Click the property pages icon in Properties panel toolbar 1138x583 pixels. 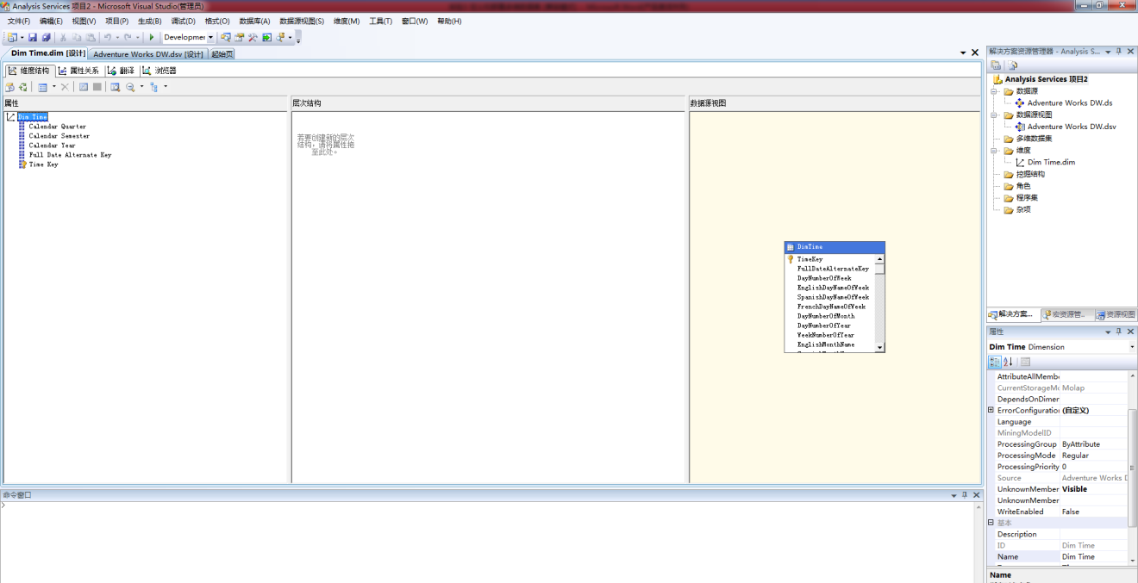(x=1023, y=361)
